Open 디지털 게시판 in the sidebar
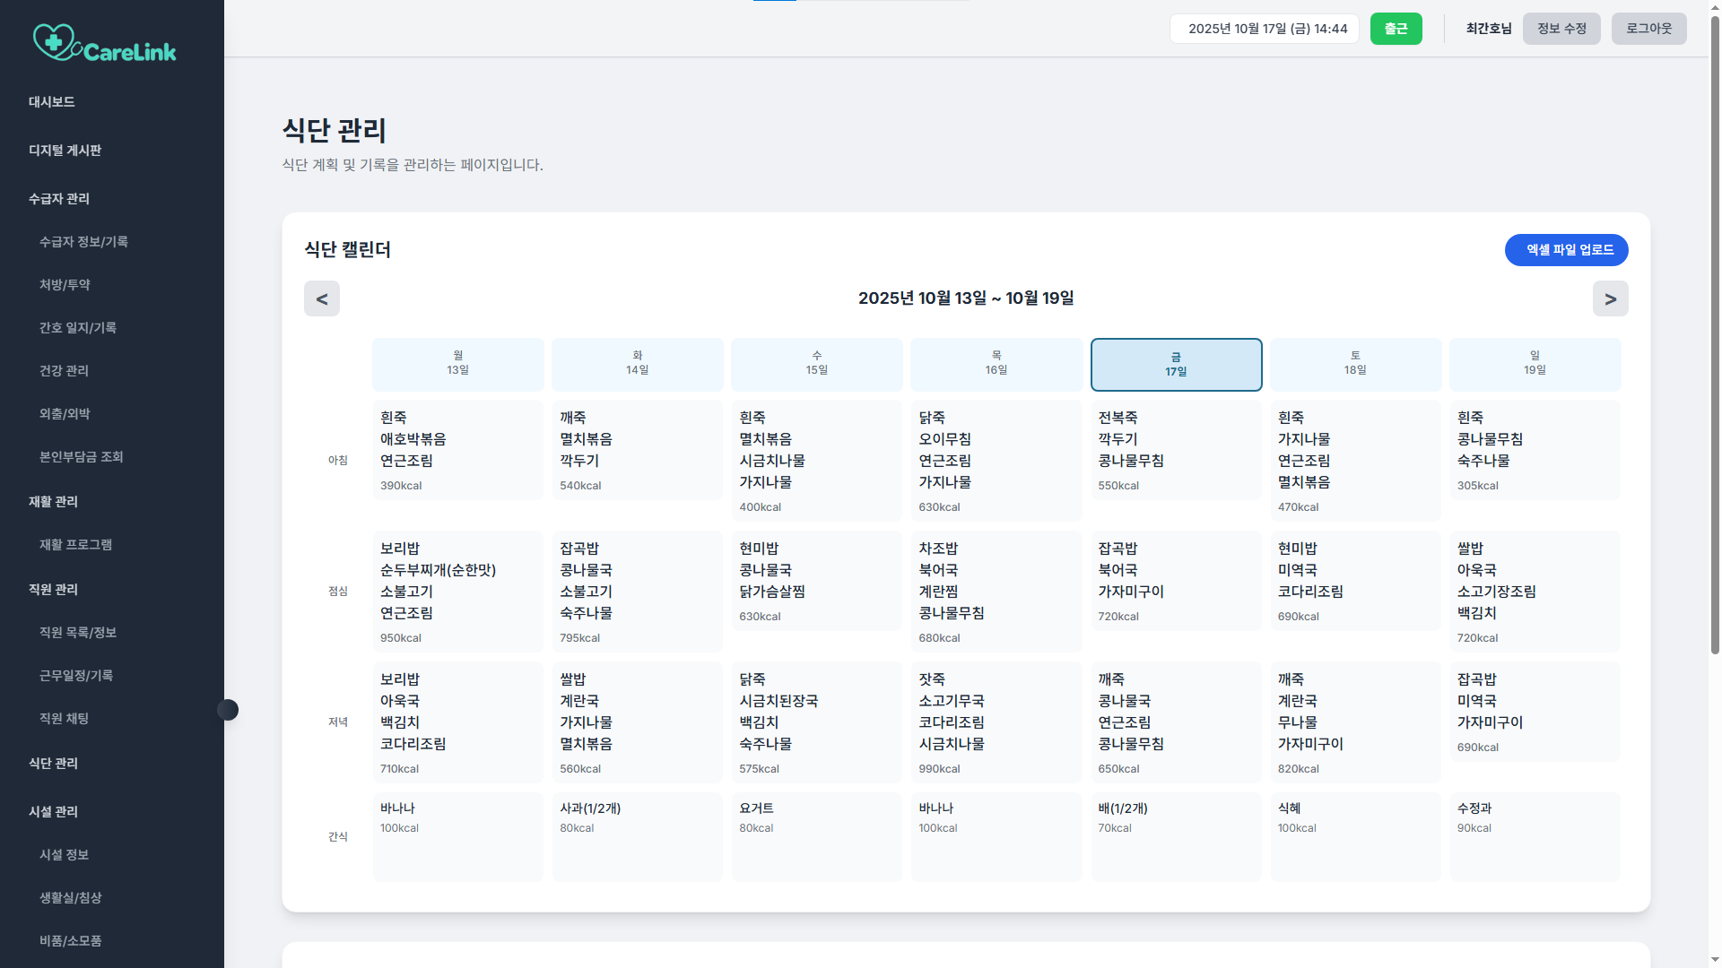 65,151
